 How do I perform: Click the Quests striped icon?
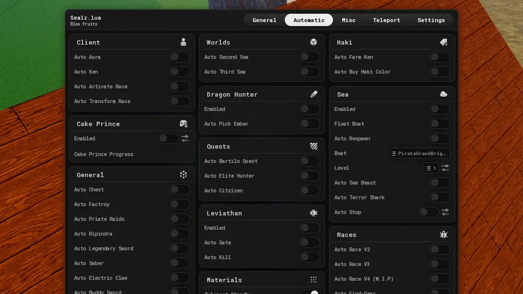[313, 146]
